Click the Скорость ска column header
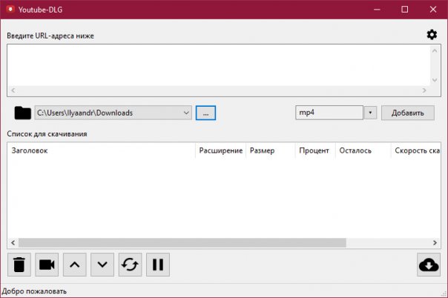Image resolution: width=448 pixels, height=298 pixels. click(415, 150)
